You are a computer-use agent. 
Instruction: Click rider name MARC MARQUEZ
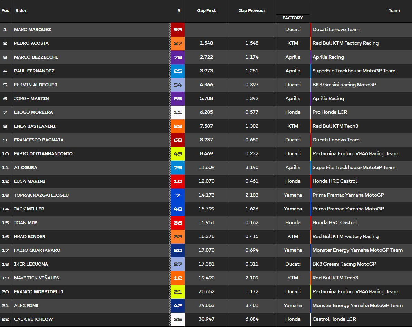(32, 30)
